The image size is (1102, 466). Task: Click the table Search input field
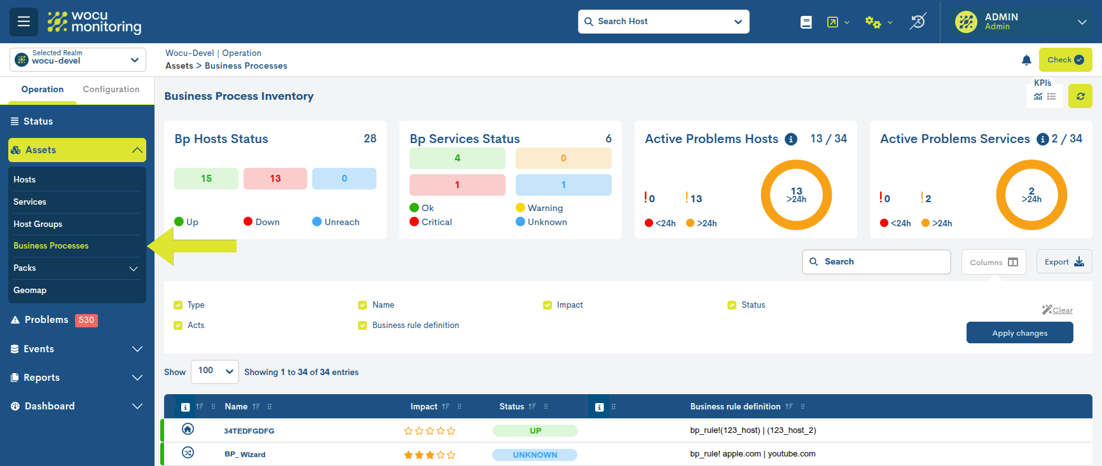pos(876,262)
